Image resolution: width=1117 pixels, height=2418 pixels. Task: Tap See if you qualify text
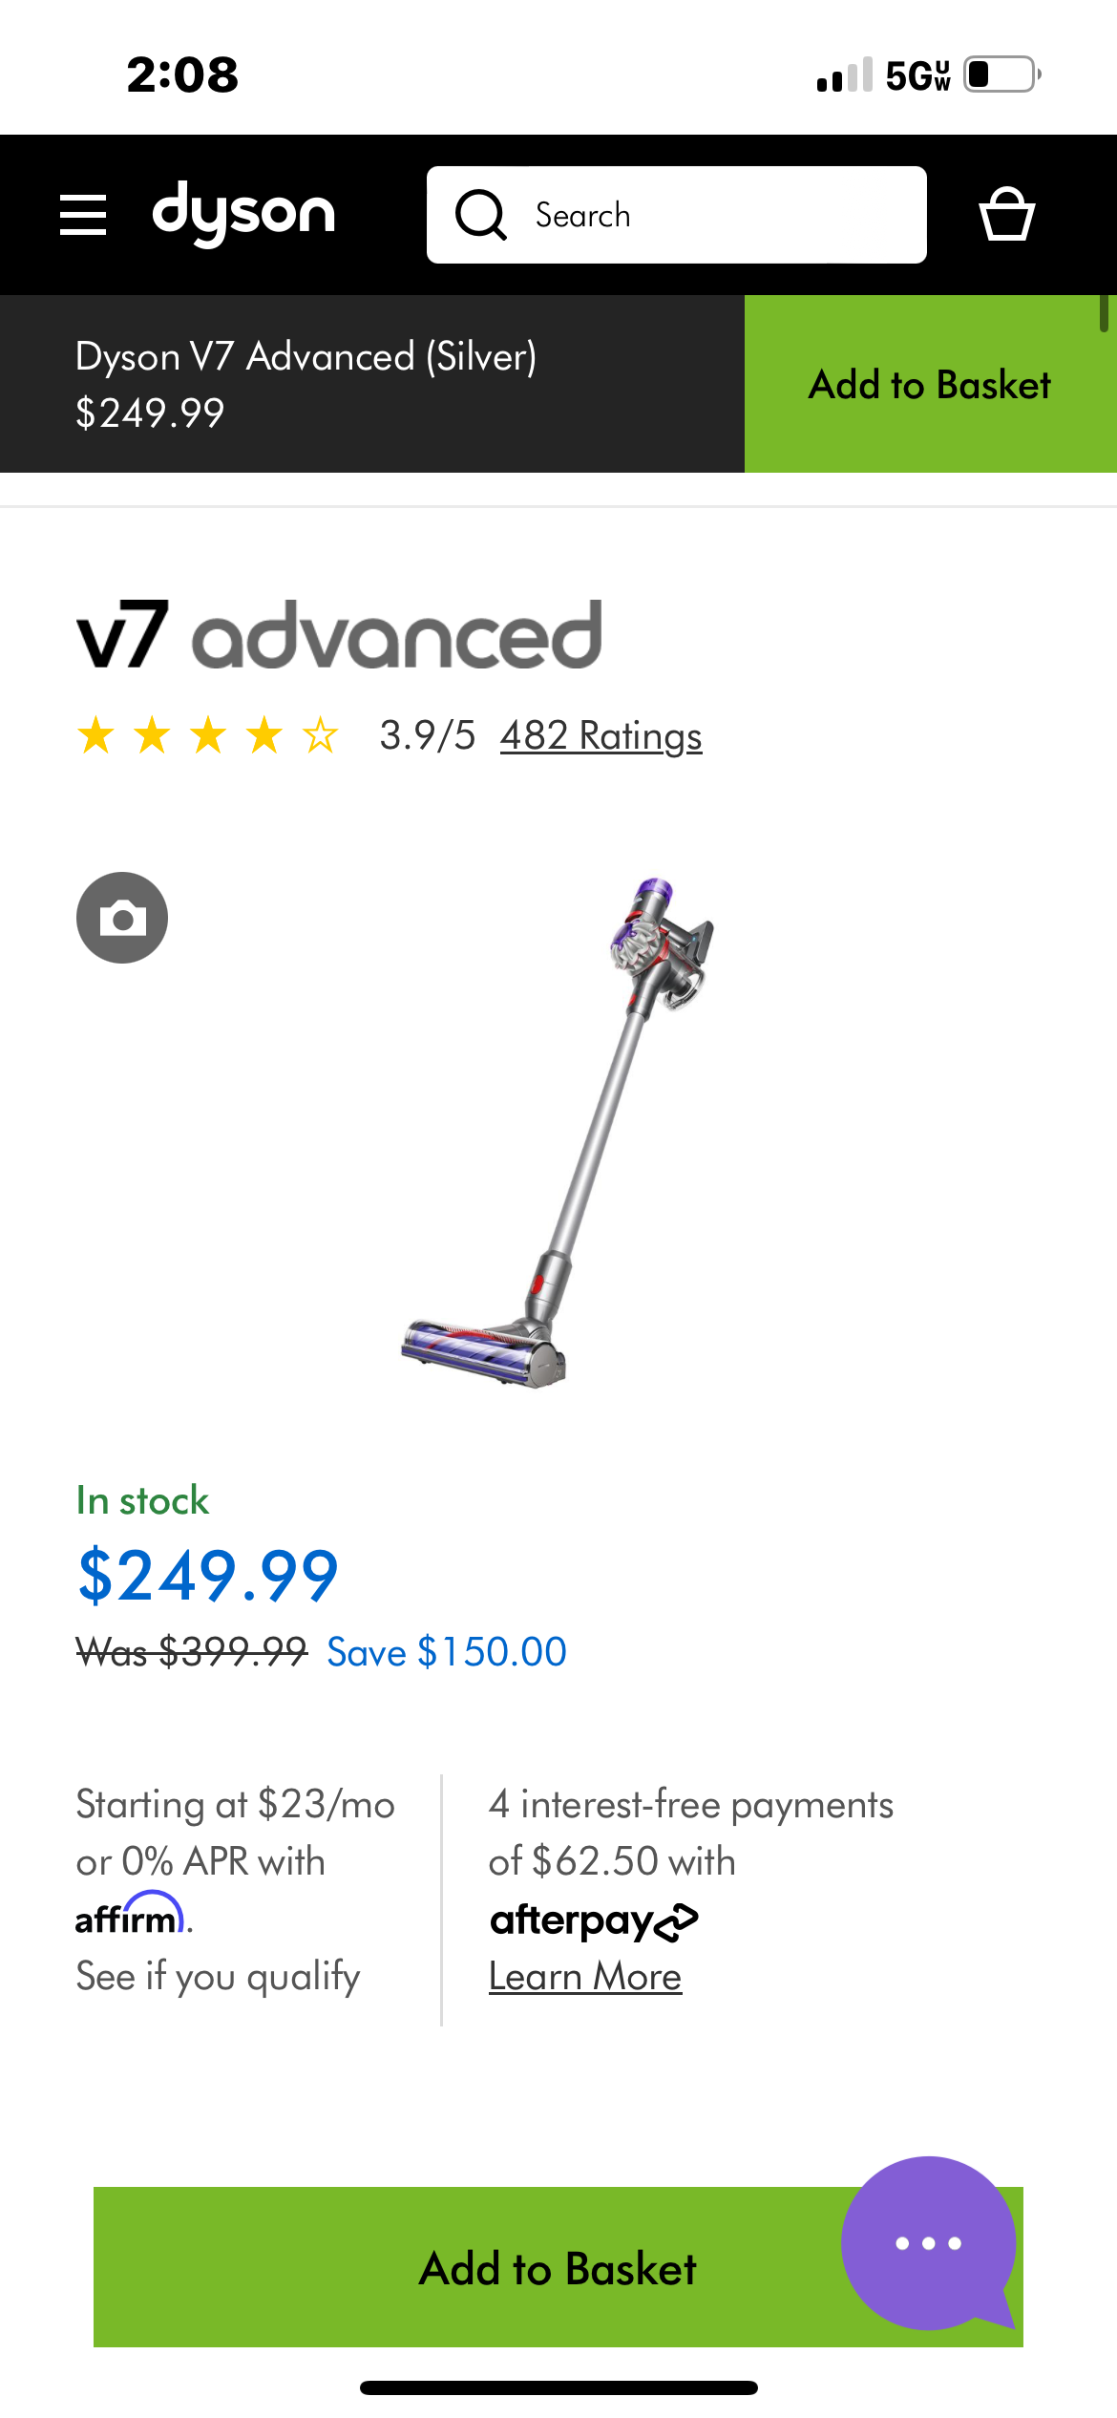(x=218, y=1977)
